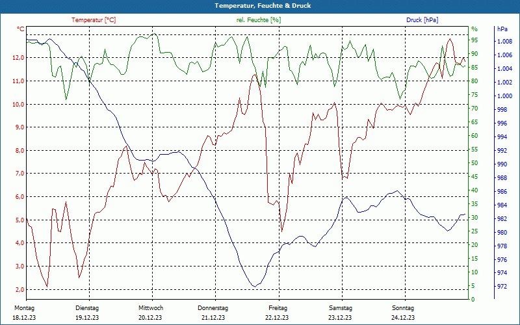Viewport: 520px width, 325px height.
Task: Click the blue "972" pressure axis value
Action: tap(502, 286)
